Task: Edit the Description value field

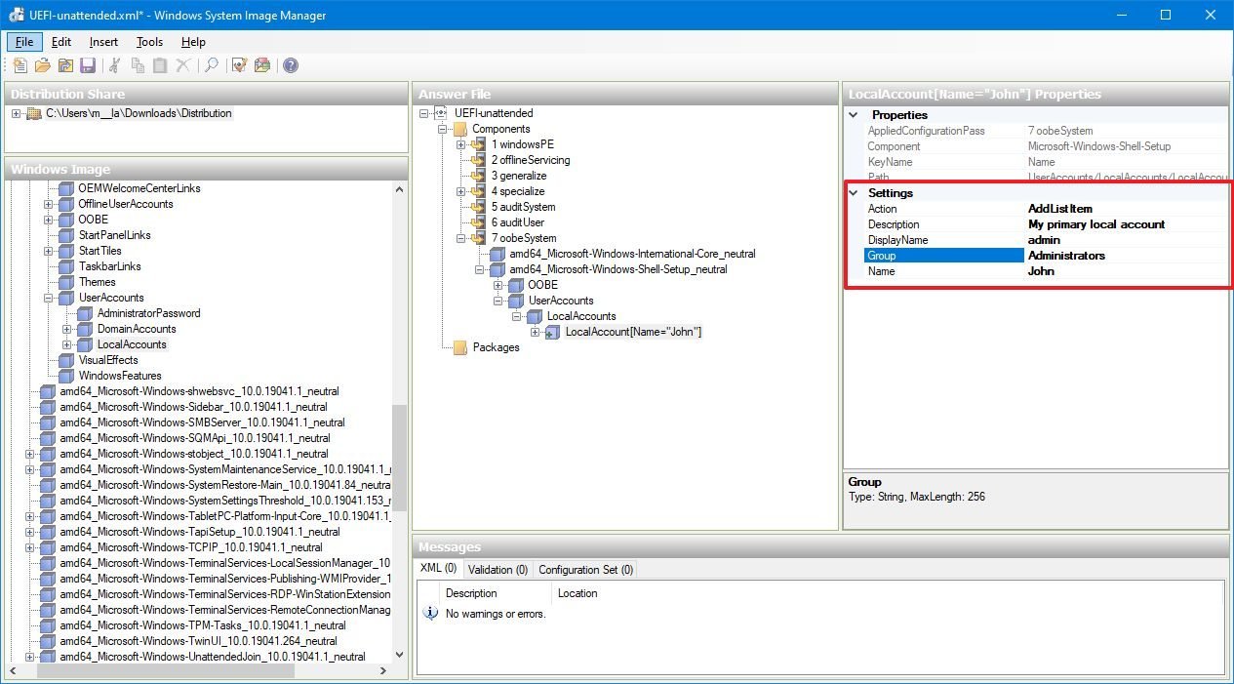Action: [1126, 224]
